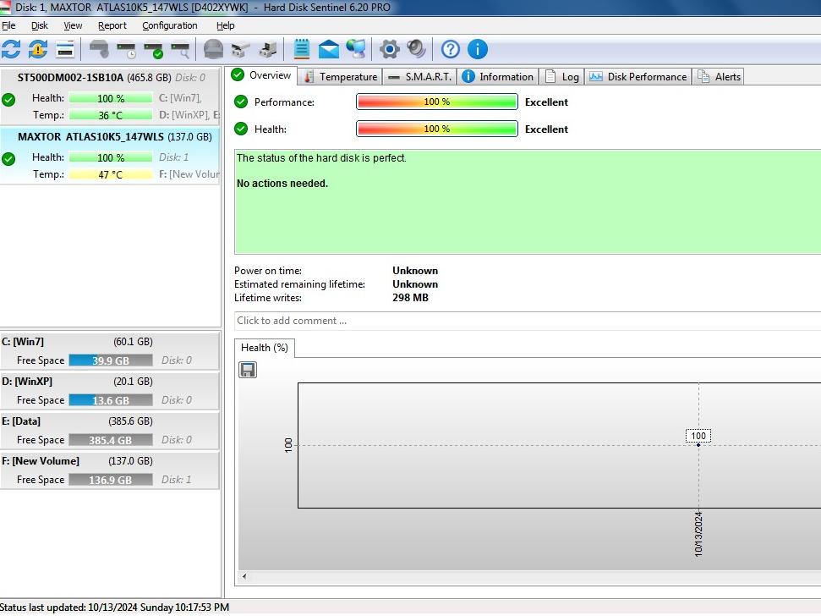This screenshot has height=616, width=821.
Task: Click the blue Refresh arrows toolbar icon
Action: pyautogui.click(x=11, y=49)
